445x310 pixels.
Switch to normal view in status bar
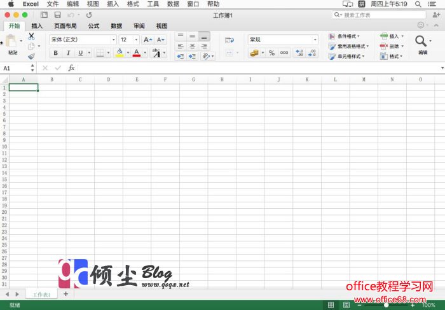point(331,305)
